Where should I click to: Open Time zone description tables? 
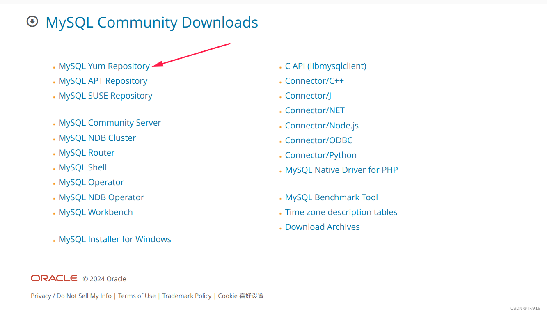[x=341, y=212]
